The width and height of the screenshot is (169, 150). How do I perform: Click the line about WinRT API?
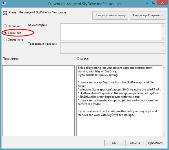(x=119, y=90)
